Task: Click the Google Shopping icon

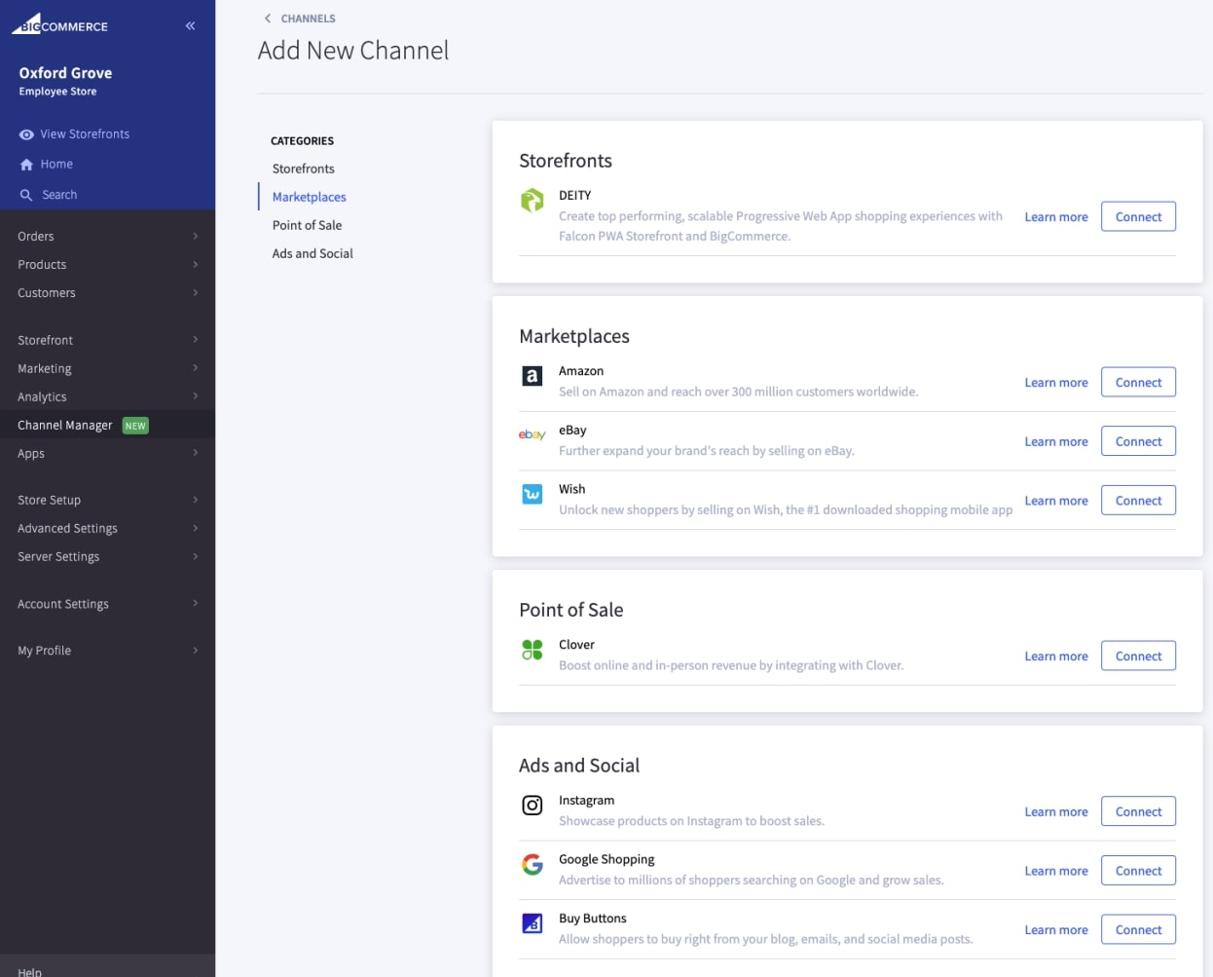Action: pyautogui.click(x=532, y=864)
